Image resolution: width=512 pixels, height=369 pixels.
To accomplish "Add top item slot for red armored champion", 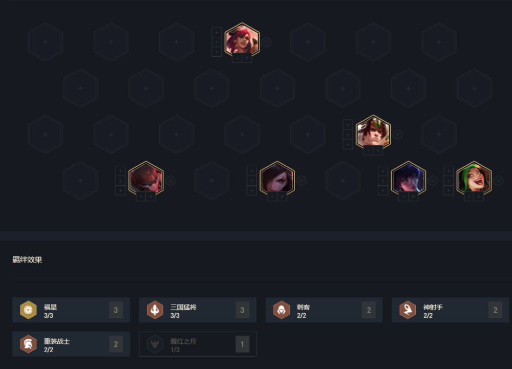I will pos(120,171).
